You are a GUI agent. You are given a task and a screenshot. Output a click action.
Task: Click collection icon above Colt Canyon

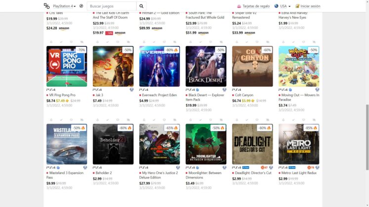268,42
